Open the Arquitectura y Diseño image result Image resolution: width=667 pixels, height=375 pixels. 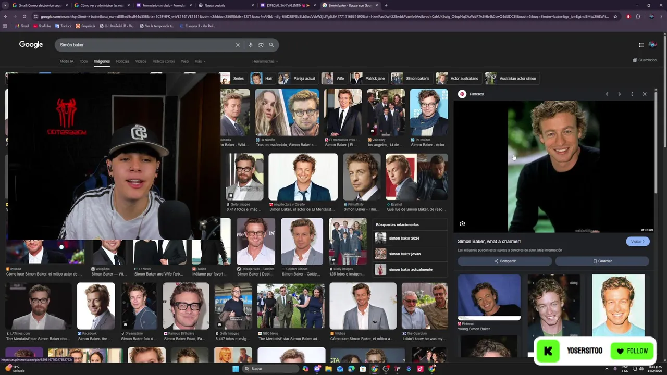click(303, 177)
